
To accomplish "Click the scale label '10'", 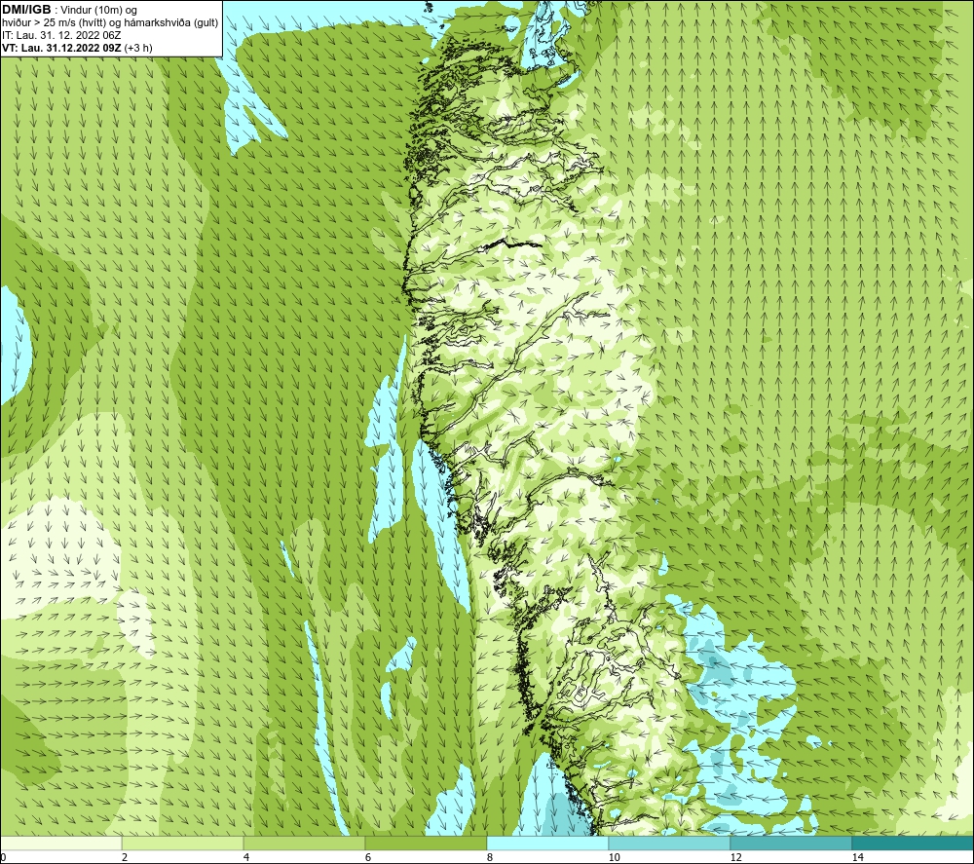I will [614, 857].
